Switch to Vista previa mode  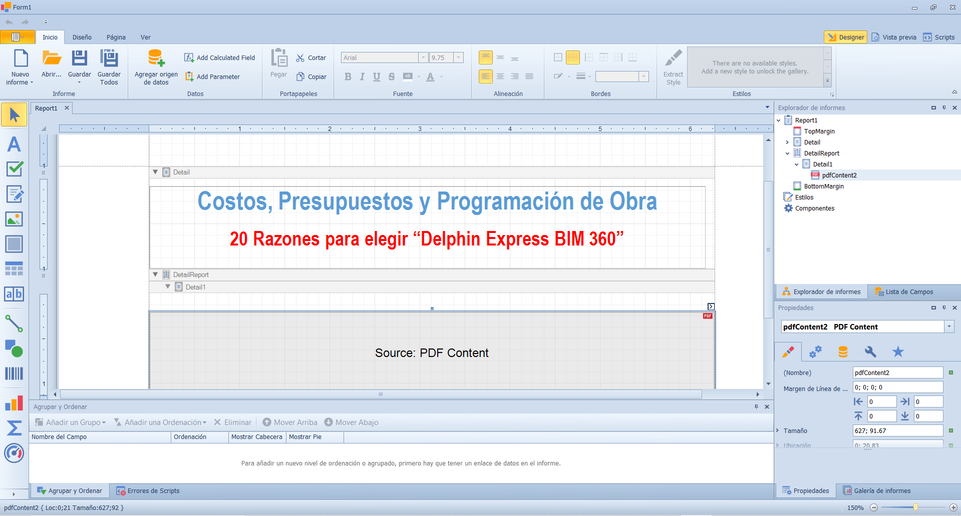click(x=894, y=37)
